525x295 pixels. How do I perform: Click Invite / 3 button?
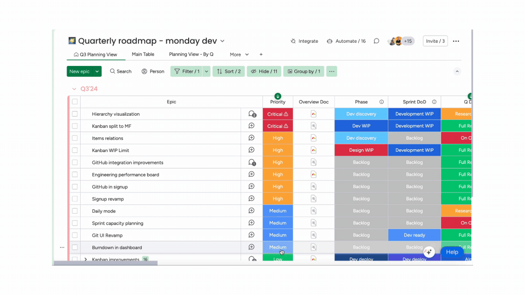tap(435, 41)
